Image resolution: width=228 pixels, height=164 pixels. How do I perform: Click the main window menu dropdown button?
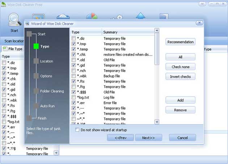pos(202,4)
